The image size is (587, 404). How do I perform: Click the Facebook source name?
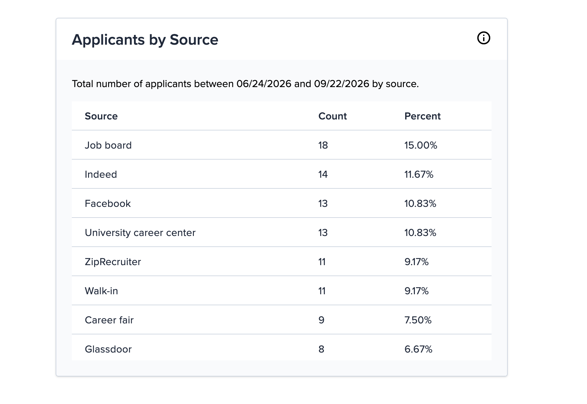point(108,204)
